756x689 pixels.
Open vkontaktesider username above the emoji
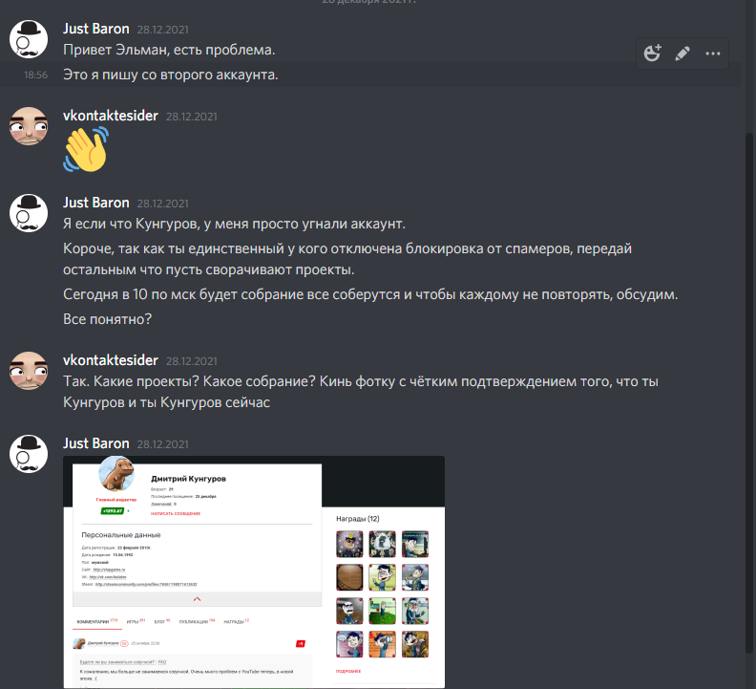111,116
